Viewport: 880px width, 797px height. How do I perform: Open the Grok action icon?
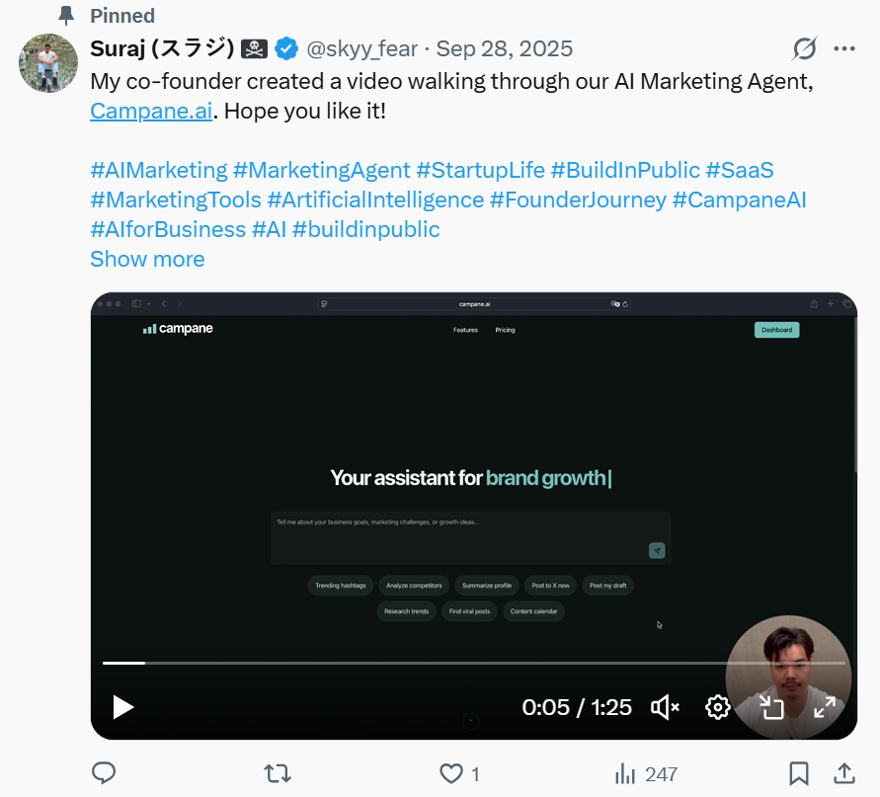pos(805,48)
